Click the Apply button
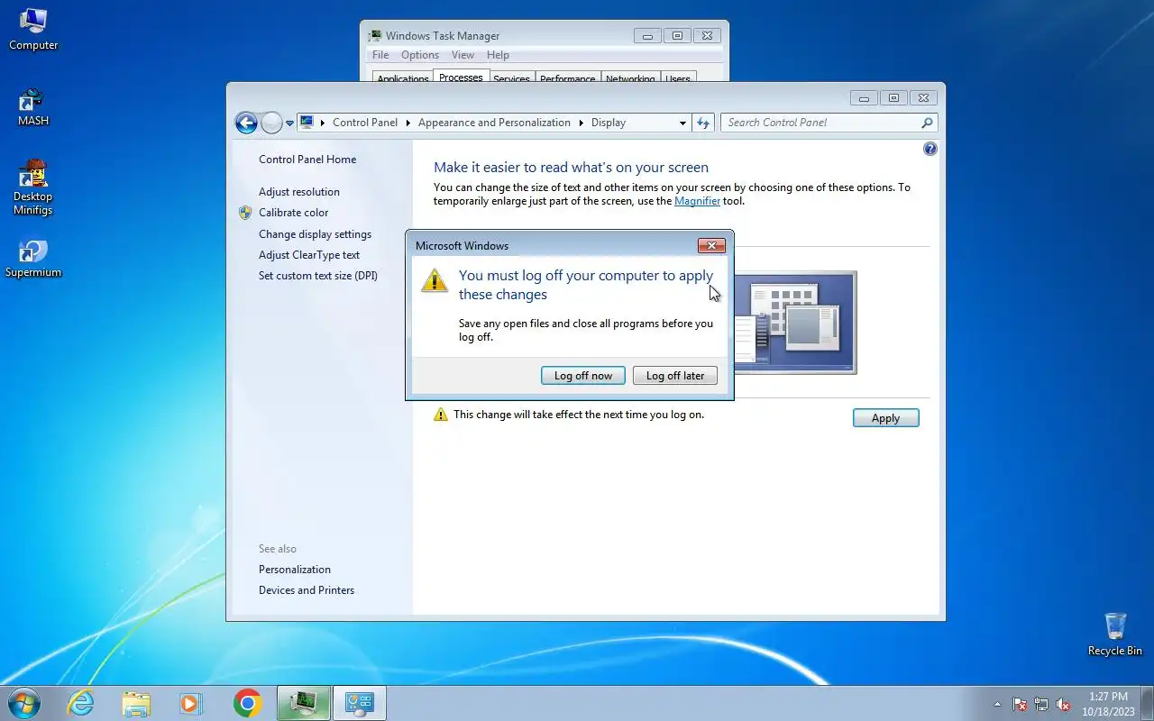 click(885, 418)
